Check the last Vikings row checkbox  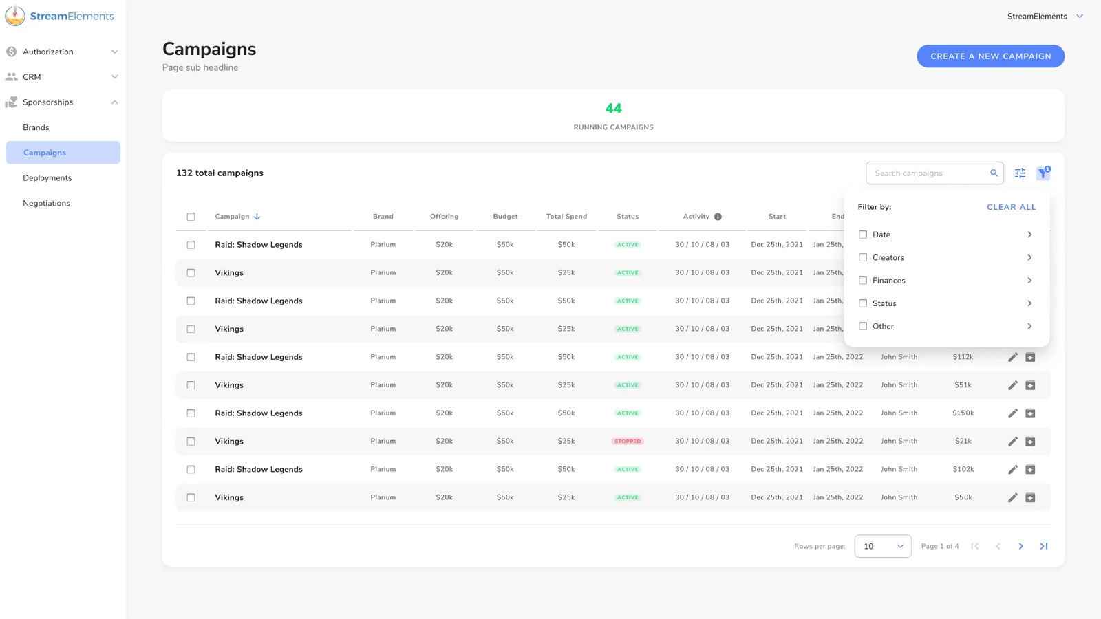(191, 497)
